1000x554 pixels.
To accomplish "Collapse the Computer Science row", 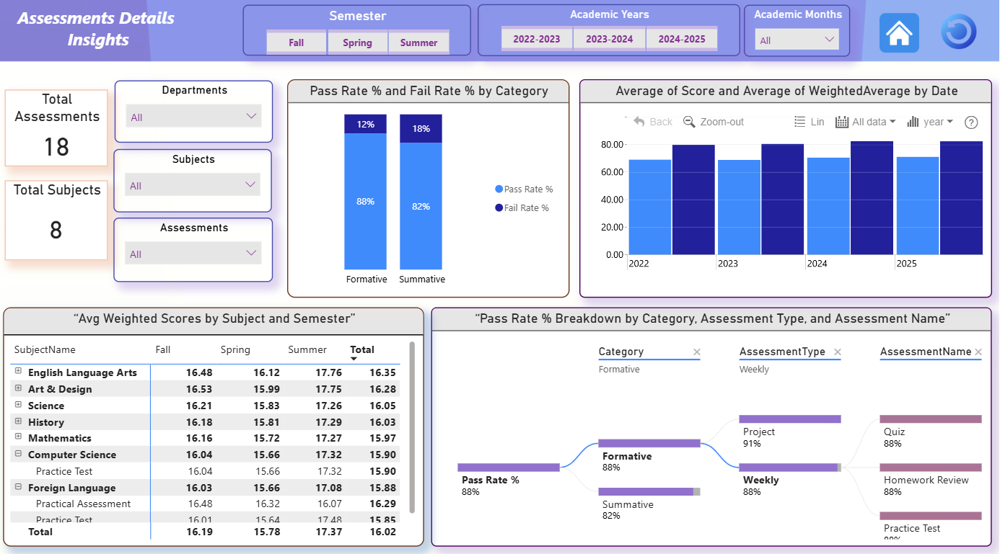I will pyautogui.click(x=18, y=454).
